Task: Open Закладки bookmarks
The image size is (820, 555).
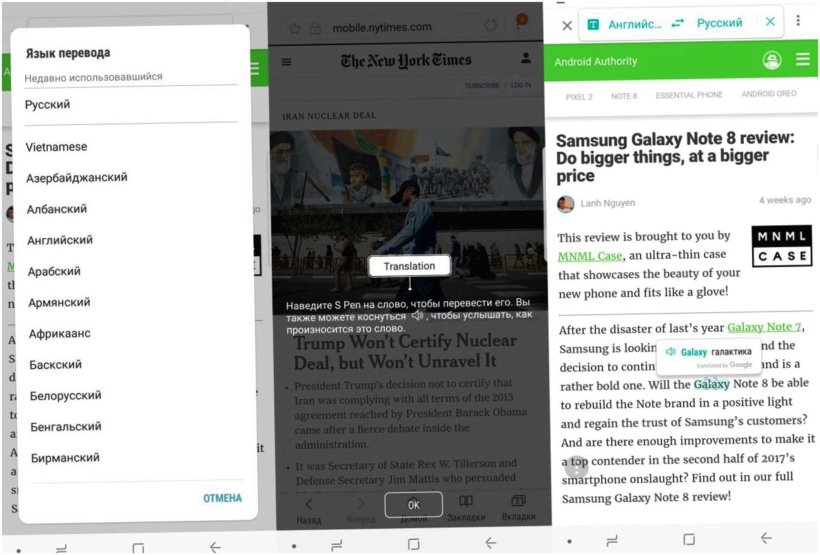Action: point(466,509)
